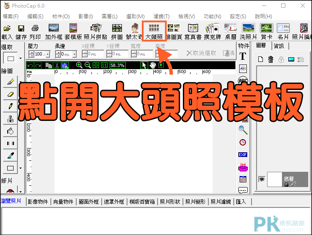Screen dimensions: 312x235
Task: Insert the clock time object
Action: pyautogui.click(x=243, y=143)
